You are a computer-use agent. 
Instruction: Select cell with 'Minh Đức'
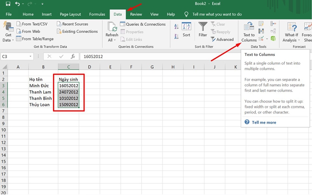click(x=43, y=86)
